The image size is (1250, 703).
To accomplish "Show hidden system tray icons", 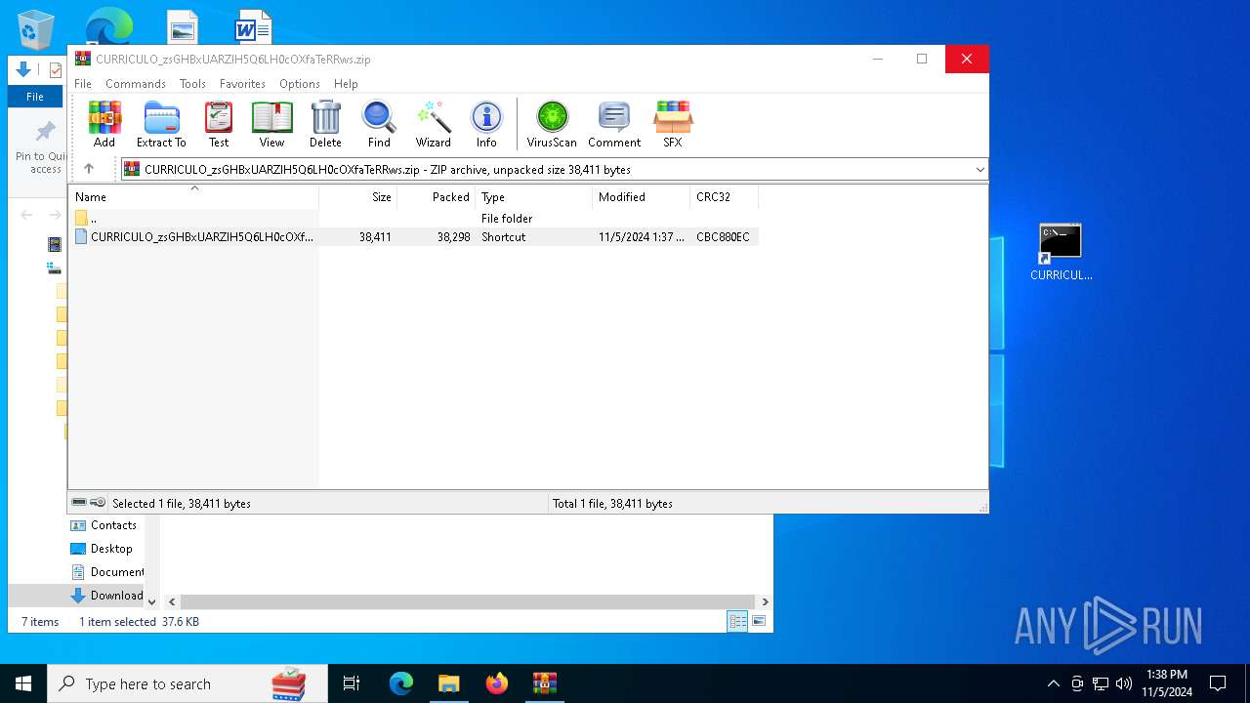I will coord(1053,683).
